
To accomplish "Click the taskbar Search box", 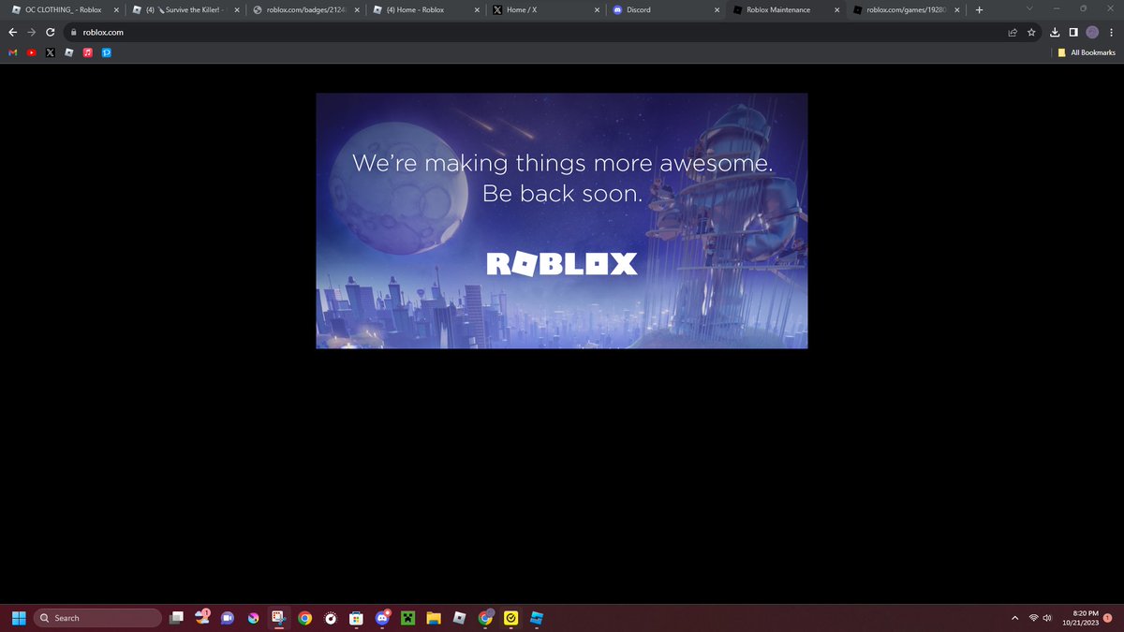I will click(x=98, y=618).
